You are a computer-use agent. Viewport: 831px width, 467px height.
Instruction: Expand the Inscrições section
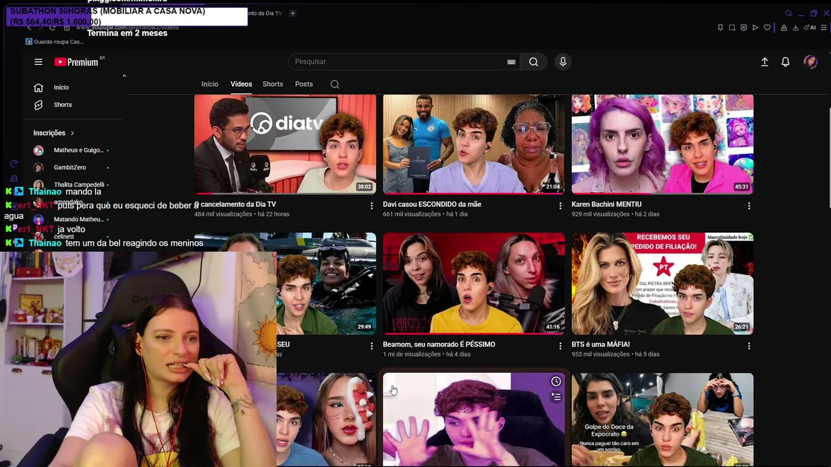click(x=53, y=133)
